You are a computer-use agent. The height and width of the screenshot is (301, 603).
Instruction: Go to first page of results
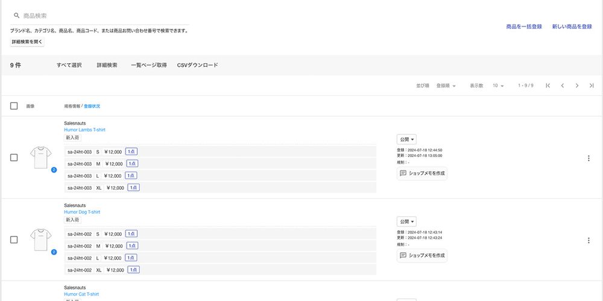coord(548,85)
